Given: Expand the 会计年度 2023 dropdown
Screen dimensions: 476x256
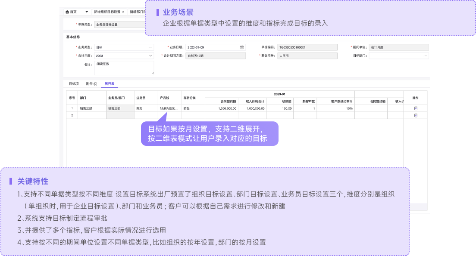Looking at the screenshot, I should [x=150, y=56].
